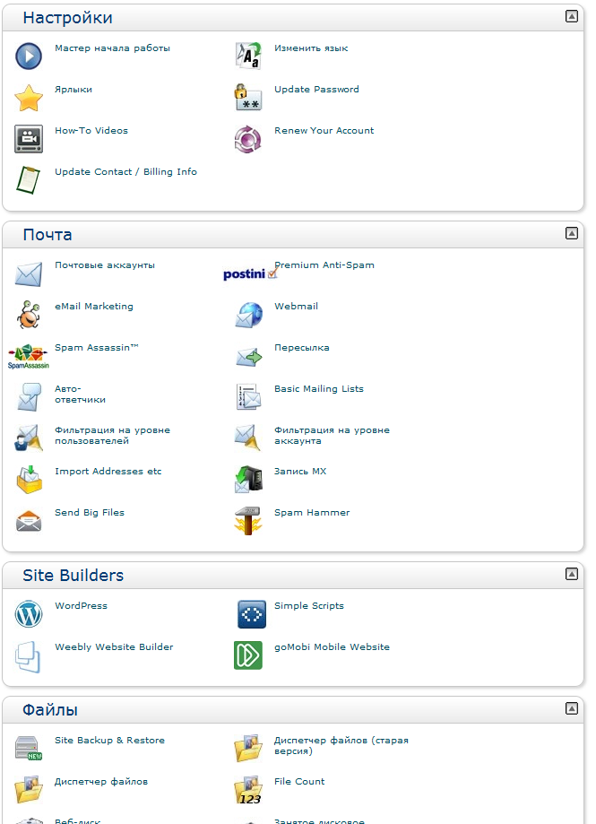Click the Запись MX server icon

pos(248,479)
